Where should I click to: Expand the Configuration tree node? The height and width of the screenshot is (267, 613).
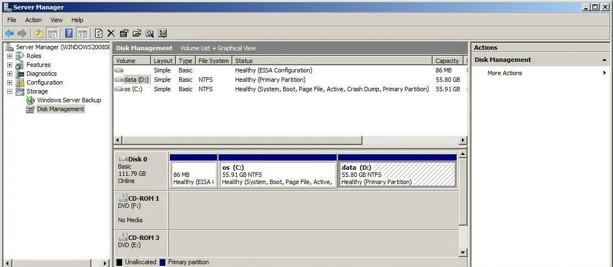pos(10,83)
